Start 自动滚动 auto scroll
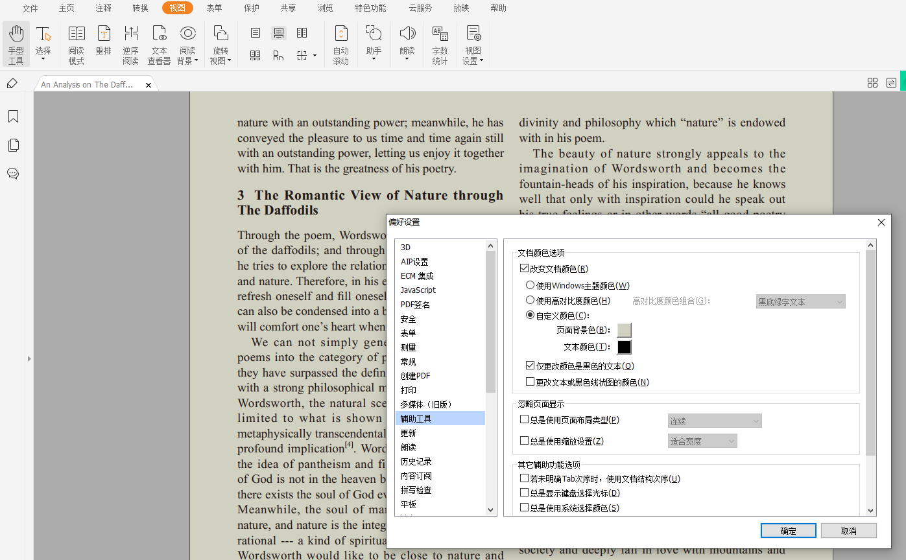Screen dimensions: 906x560 (340, 44)
